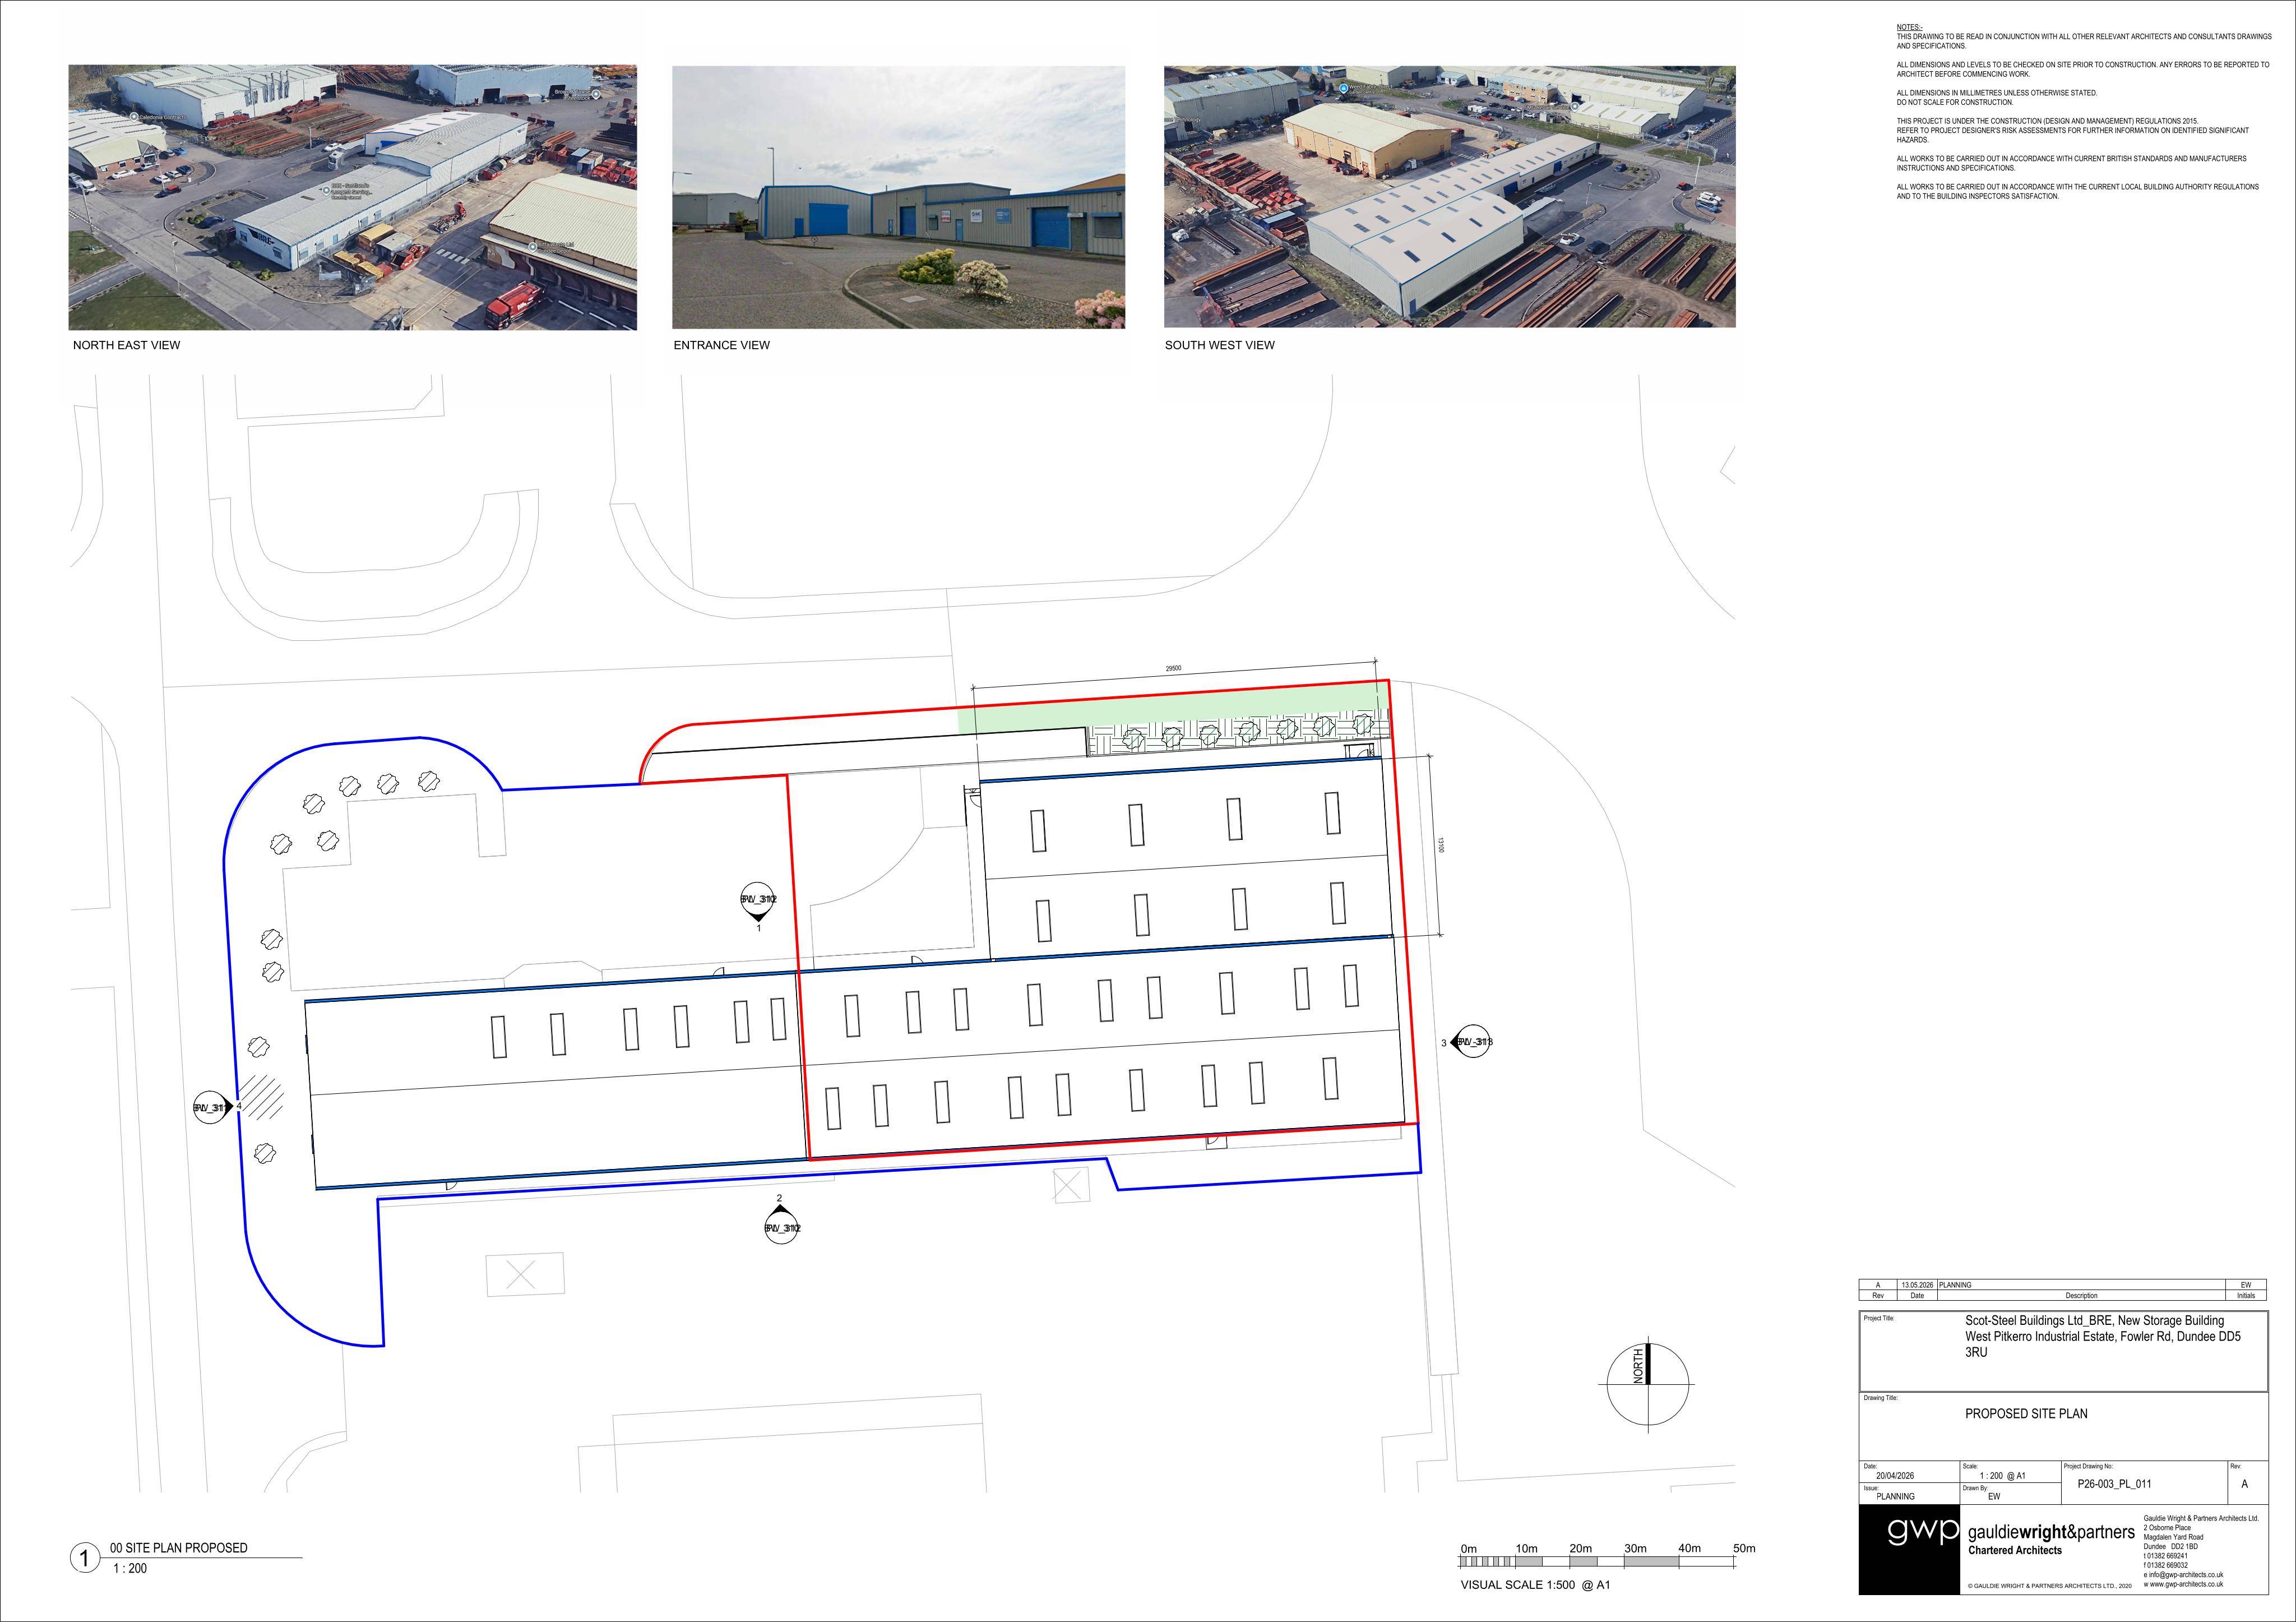Click the "NOTES:-" heading

tap(1909, 27)
